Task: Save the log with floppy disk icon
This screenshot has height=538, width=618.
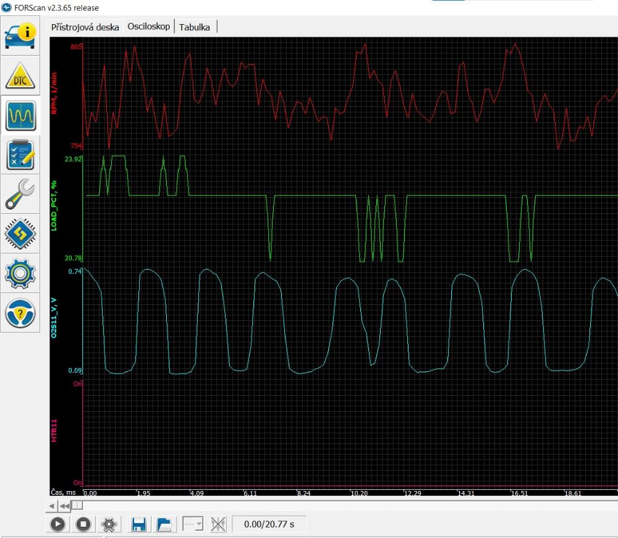Action: click(138, 524)
